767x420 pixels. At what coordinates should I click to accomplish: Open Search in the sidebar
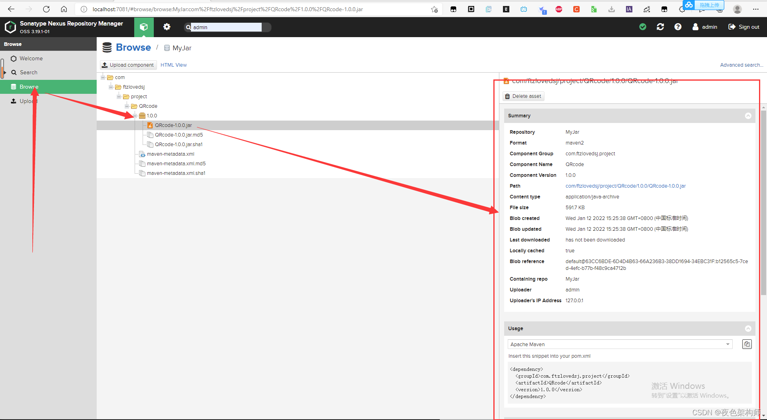coord(29,72)
